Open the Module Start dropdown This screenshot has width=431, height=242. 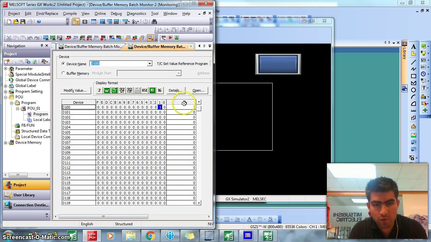[178, 73]
